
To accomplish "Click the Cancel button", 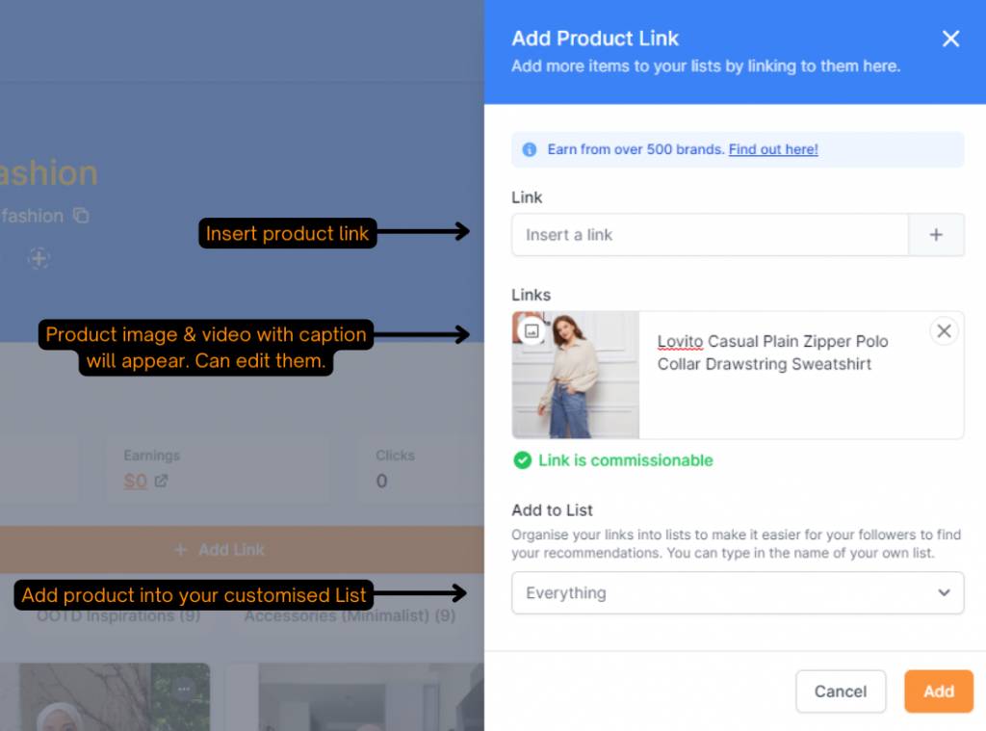I will tap(840, 692).
